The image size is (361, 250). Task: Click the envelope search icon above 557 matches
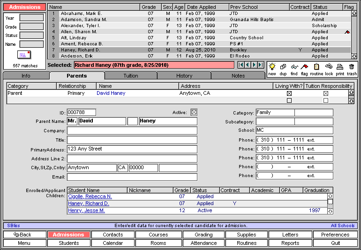[x=24, y=55]
